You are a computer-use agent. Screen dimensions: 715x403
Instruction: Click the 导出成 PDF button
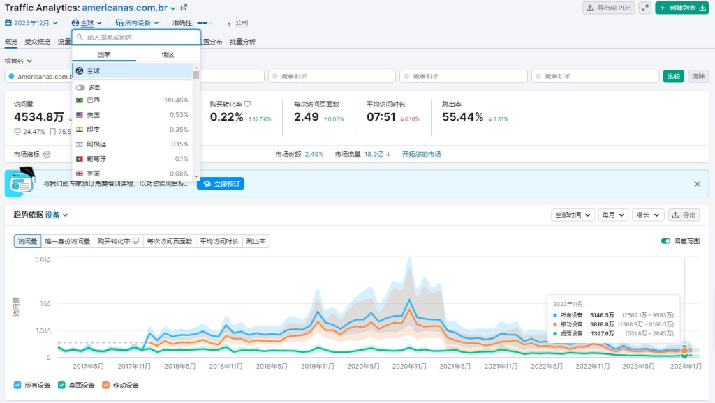609,8
